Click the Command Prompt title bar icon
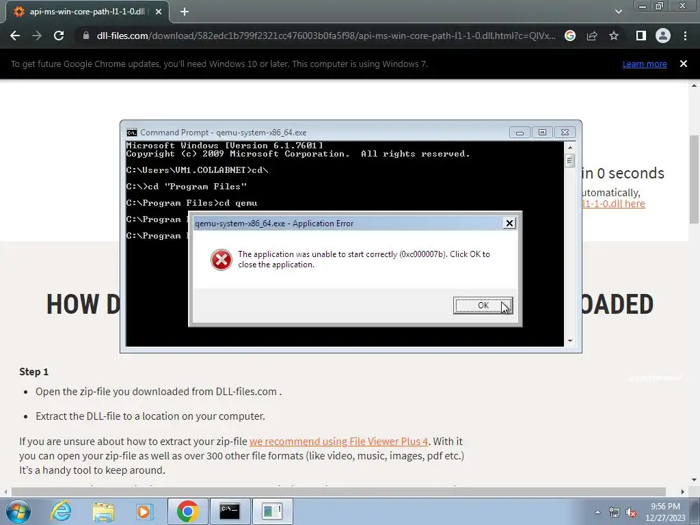700x525 pixels. click(132, 133)
